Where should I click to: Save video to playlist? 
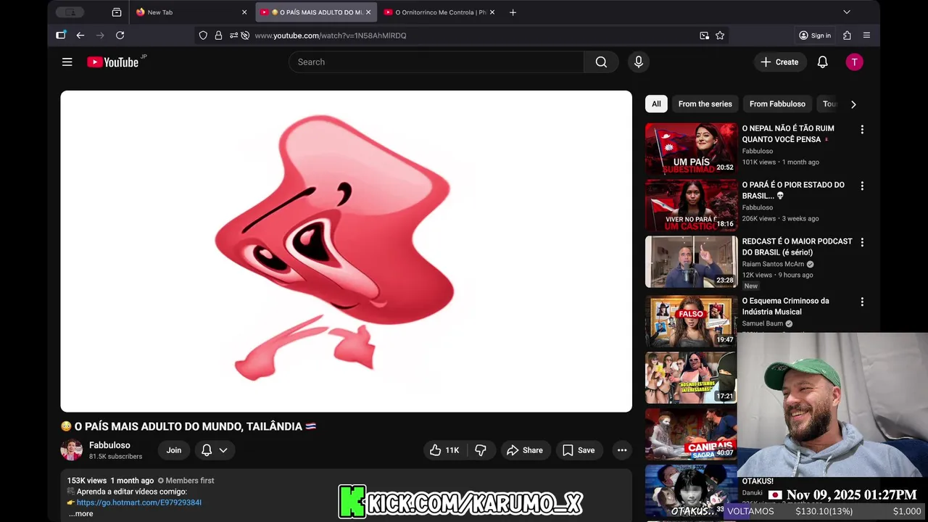579,450
